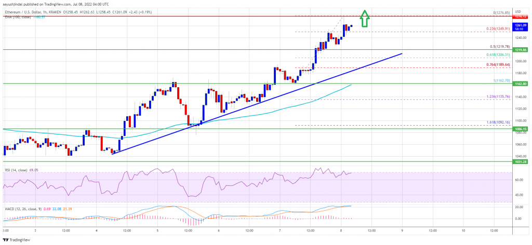Click the green upward arrow annotation
The height and width of the screenshot is (245, 532).
click(x=365, y=18)
